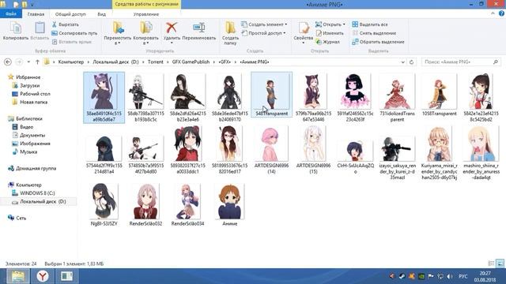The image size is (506, 284).
Task: Click the refresh button by address bar
Action: click(x=411, y=62)
